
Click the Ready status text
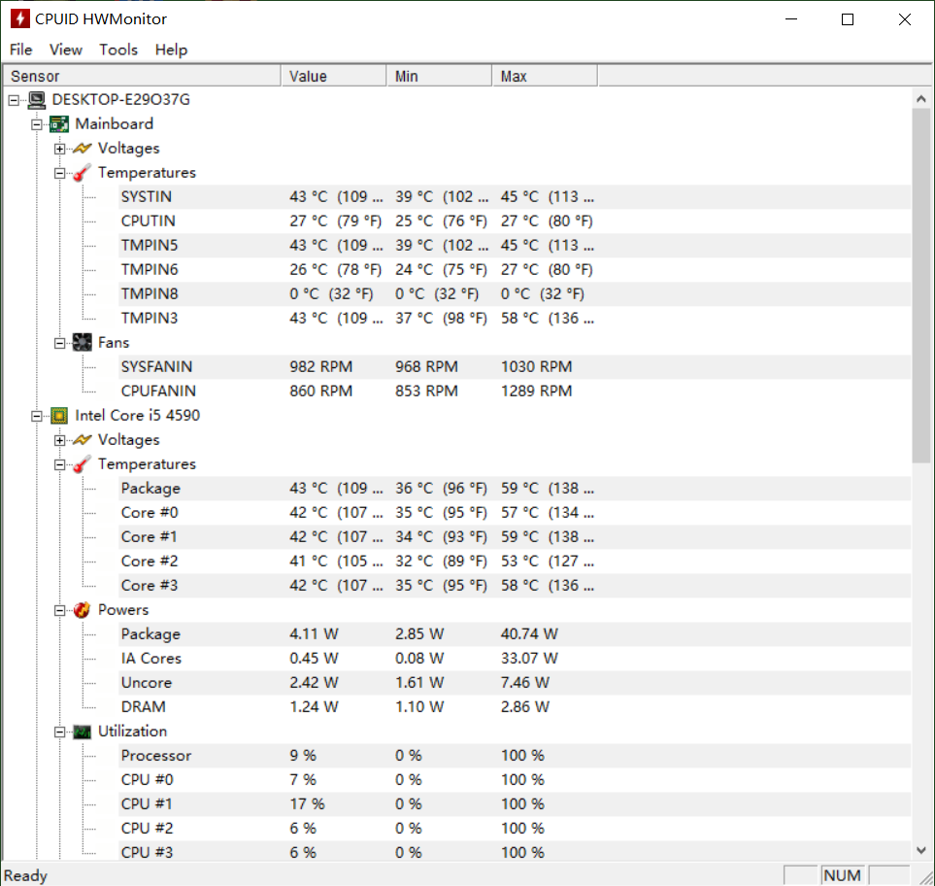point(25,876)
